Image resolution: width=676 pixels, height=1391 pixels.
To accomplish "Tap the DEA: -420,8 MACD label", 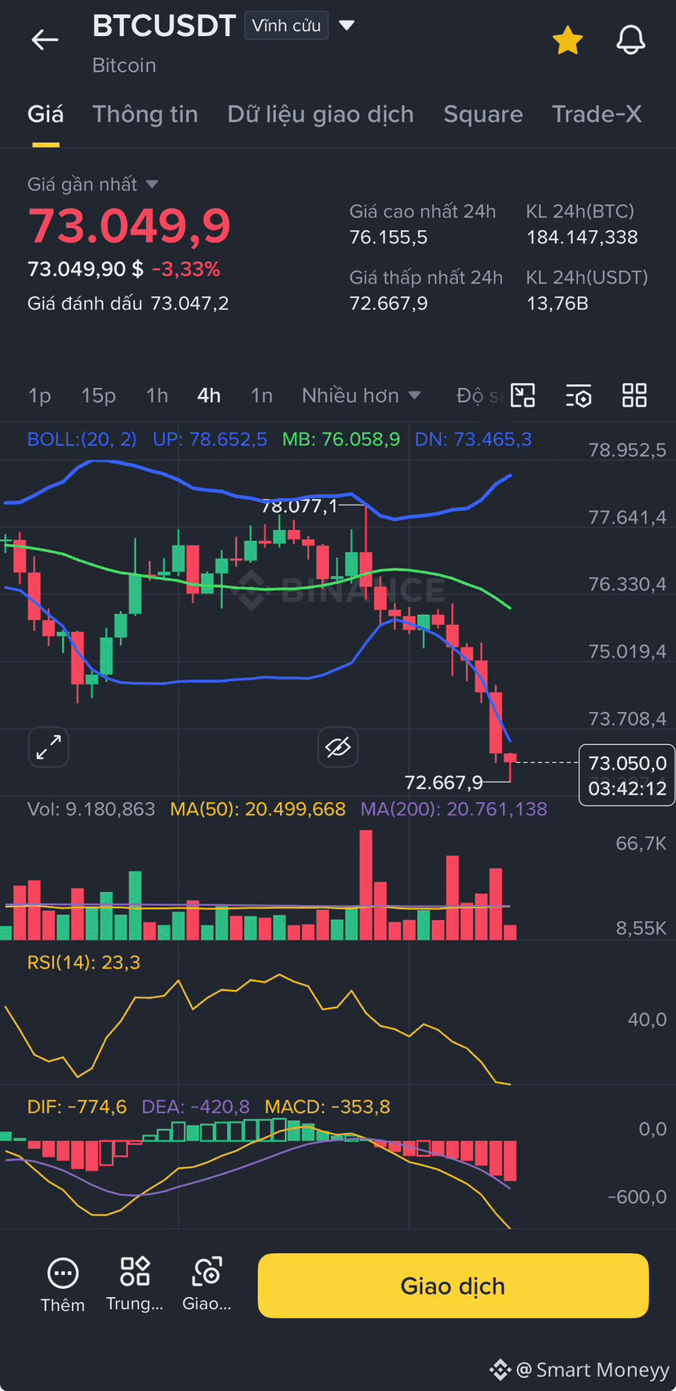I will click(196, 1108).
